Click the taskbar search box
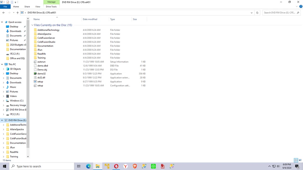Viewport: 303px width, 170px height. (x=42, y=166)
